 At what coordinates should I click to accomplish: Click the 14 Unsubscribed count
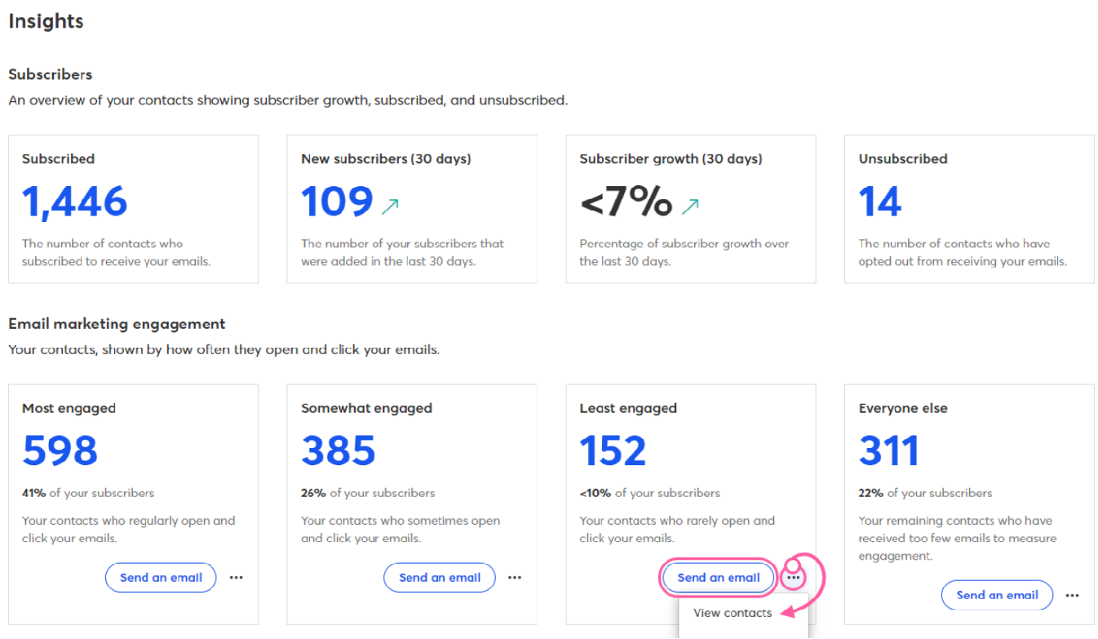pos(880,202)
